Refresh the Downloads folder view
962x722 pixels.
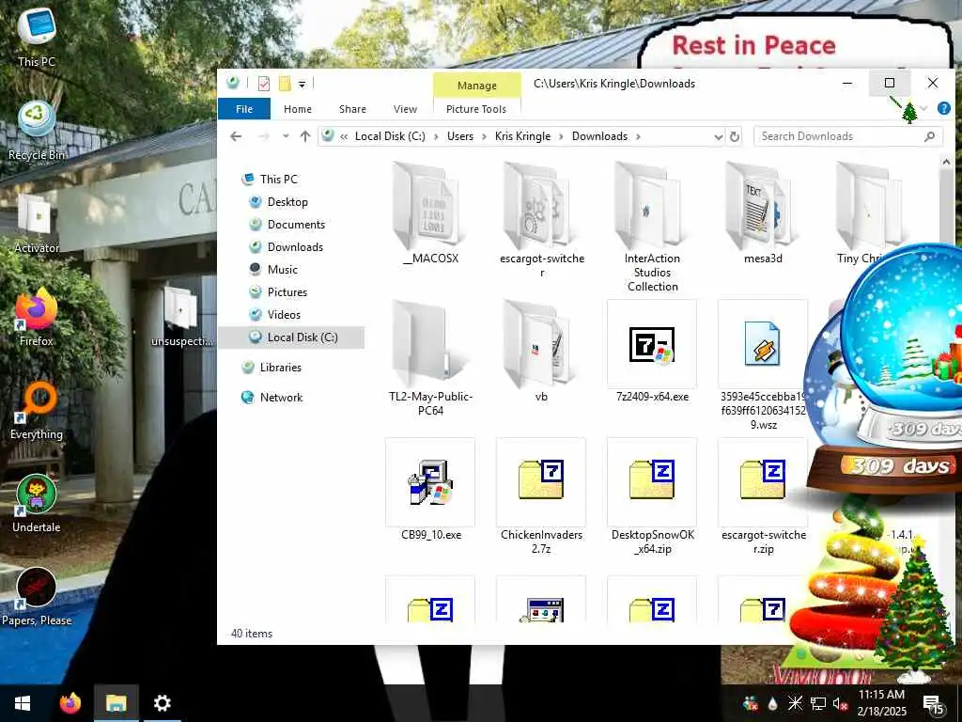tap(735, 137)
